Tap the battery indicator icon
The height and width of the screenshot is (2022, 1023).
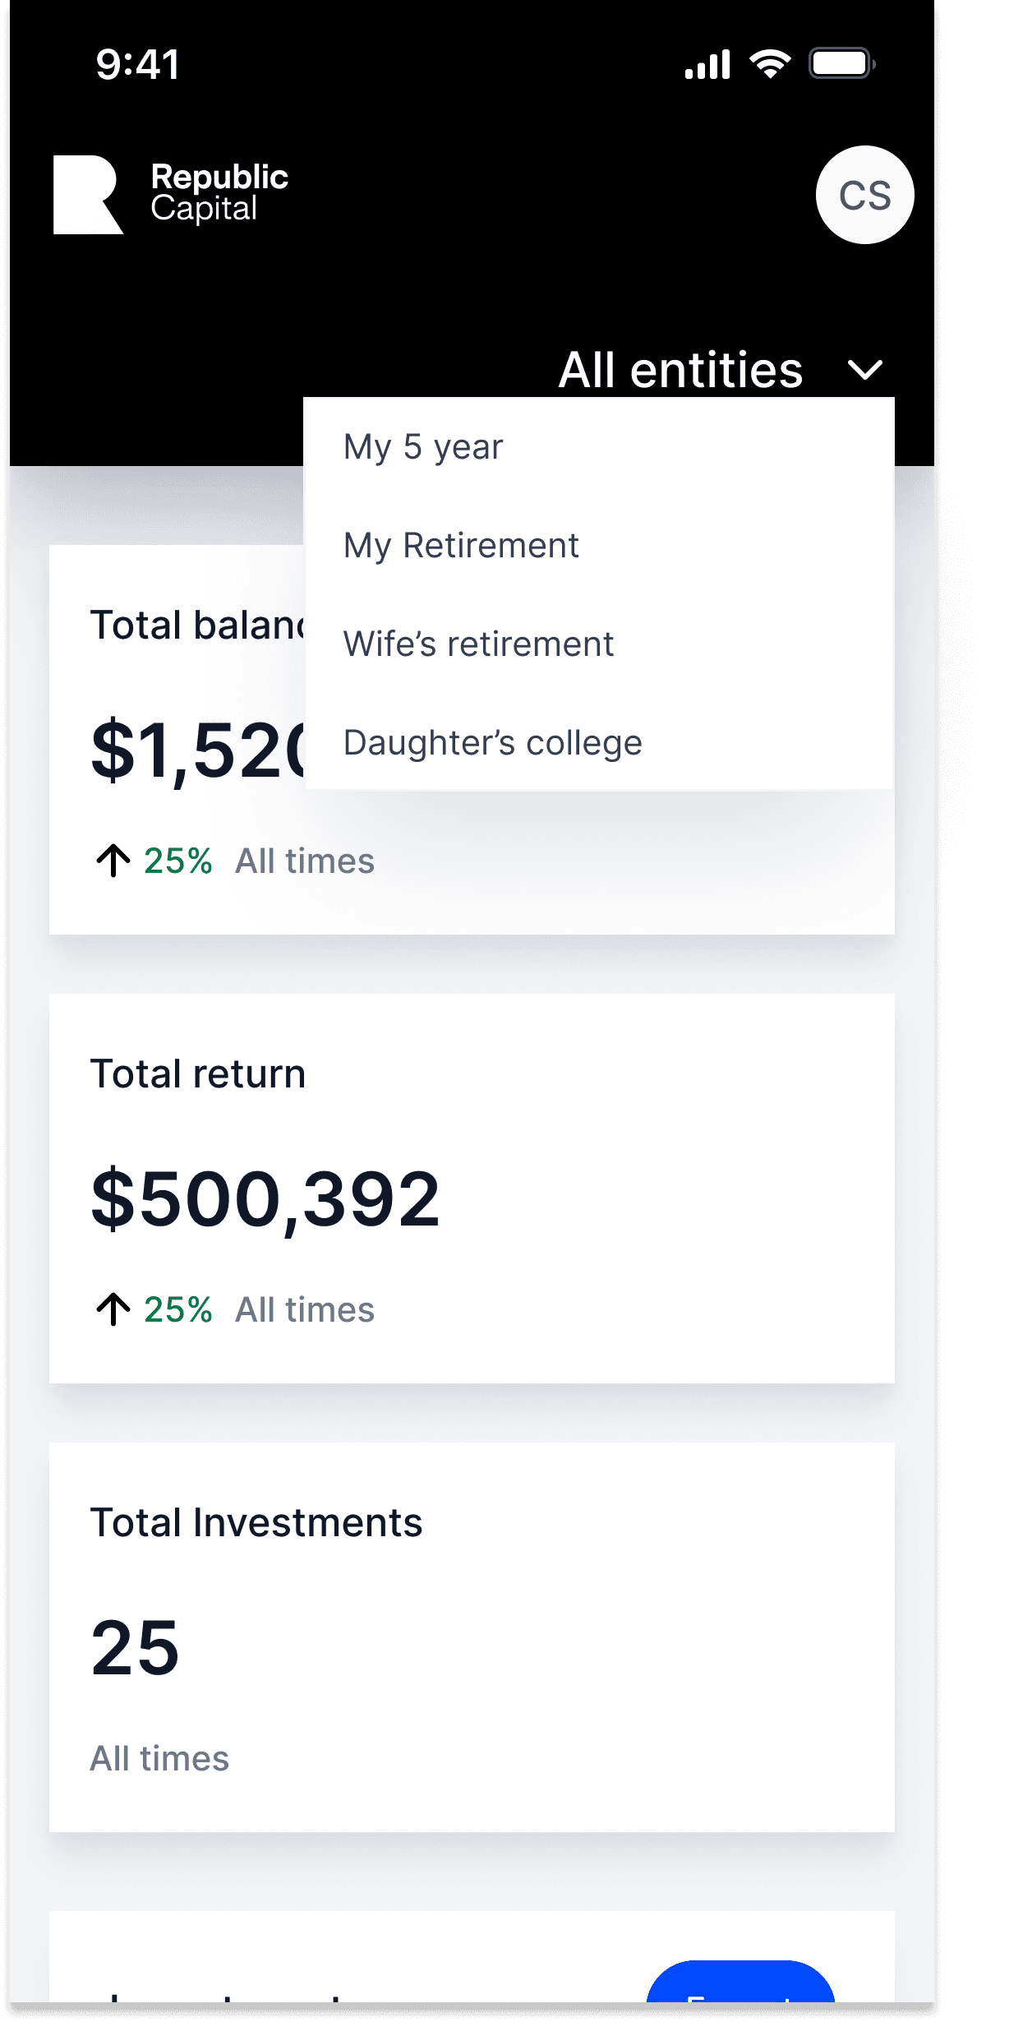click(x=841, y=64)
